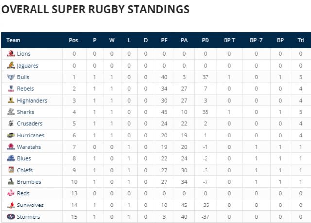
Task: Open the Hurricanes logo icon
Action: [11, 135]
